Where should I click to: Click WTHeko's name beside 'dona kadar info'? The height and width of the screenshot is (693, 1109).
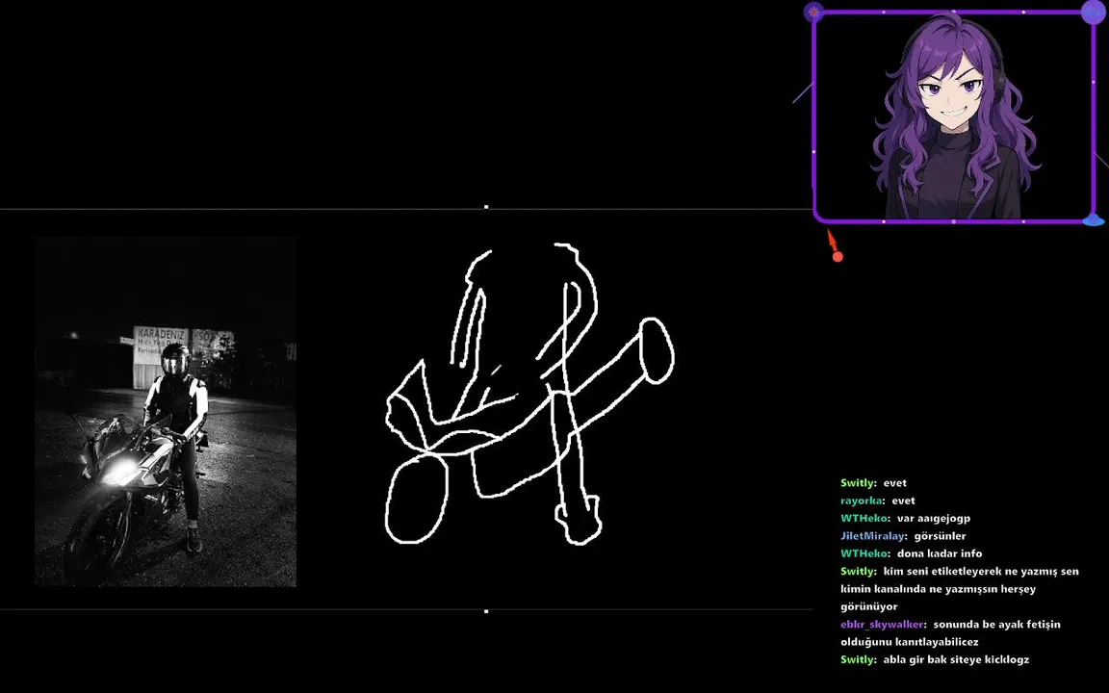pyautogui.click(x=864, y=553)
